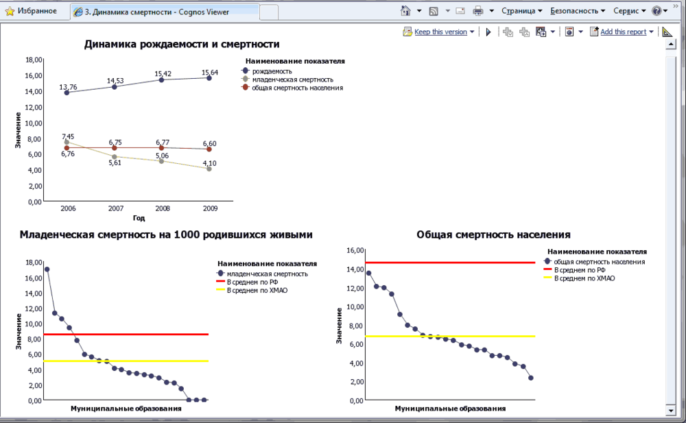Click the highest data point in infant mortality chart

point(47,269)
